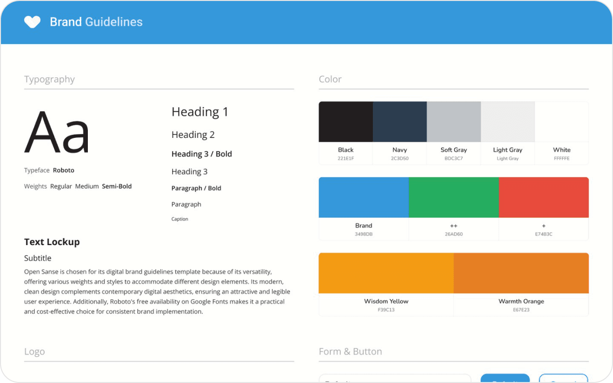Click the "Typography" section heading

[x=49, y=79]
